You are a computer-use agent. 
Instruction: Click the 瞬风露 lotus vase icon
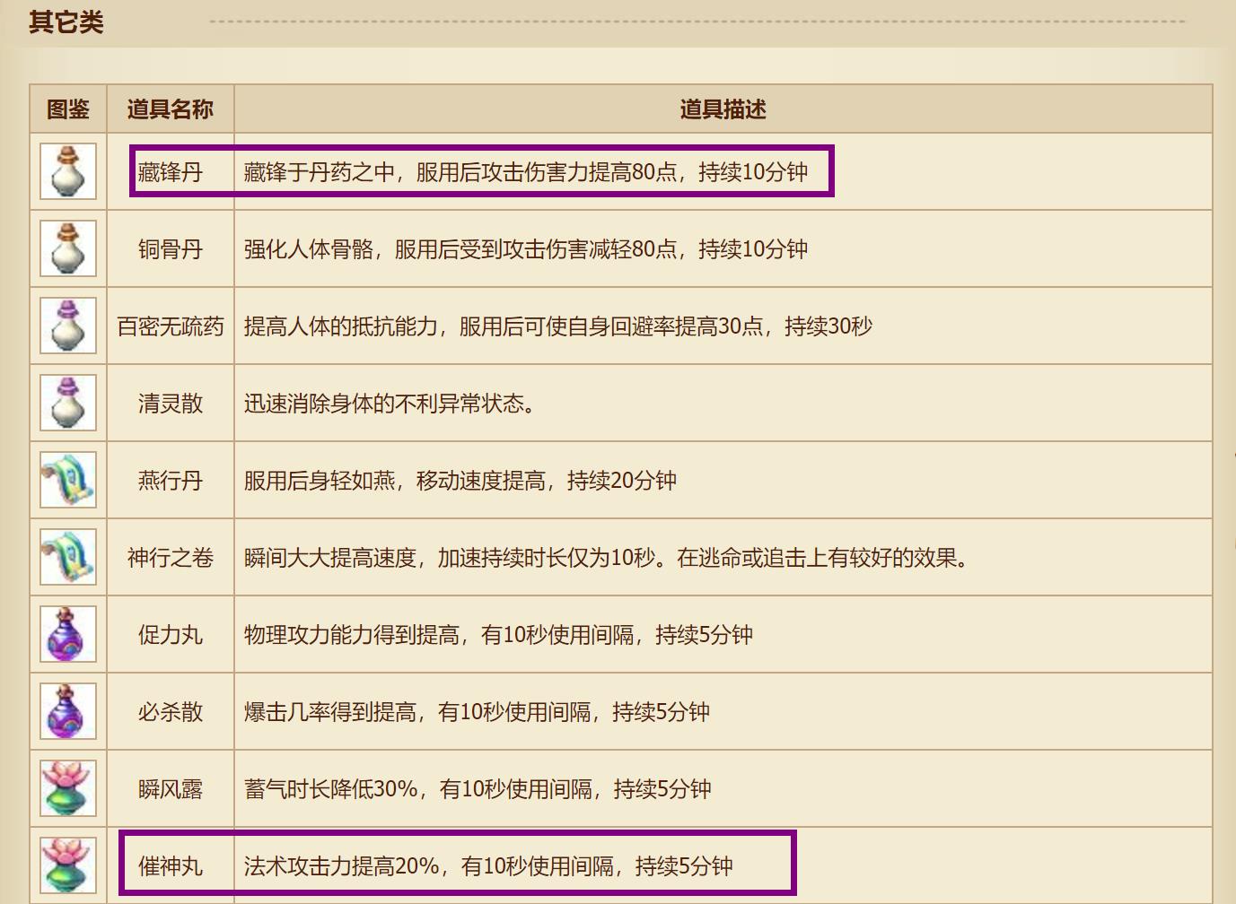(68, 789)
